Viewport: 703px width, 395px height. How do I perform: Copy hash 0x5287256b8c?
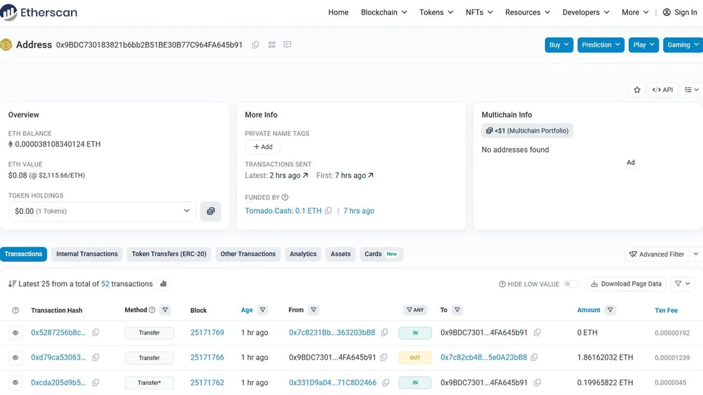95,333
